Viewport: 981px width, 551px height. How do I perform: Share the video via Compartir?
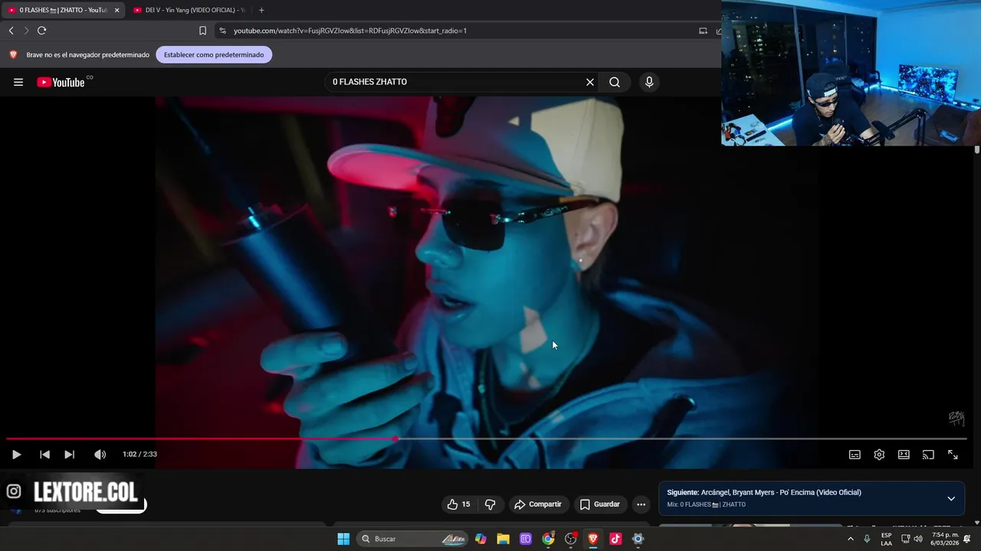point(538,504)
